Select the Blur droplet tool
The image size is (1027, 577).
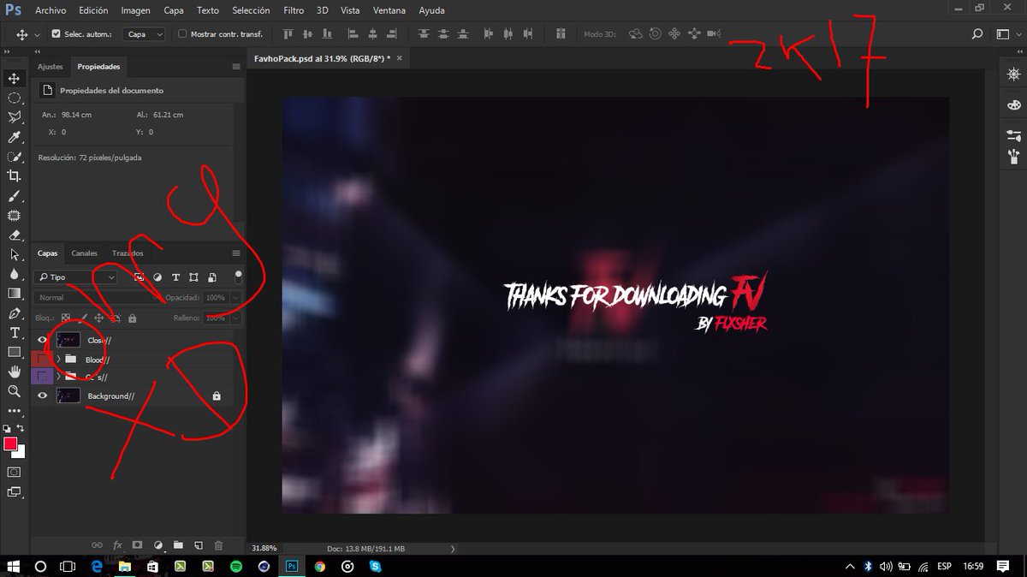pyautogui.click(x=15, y=274)
